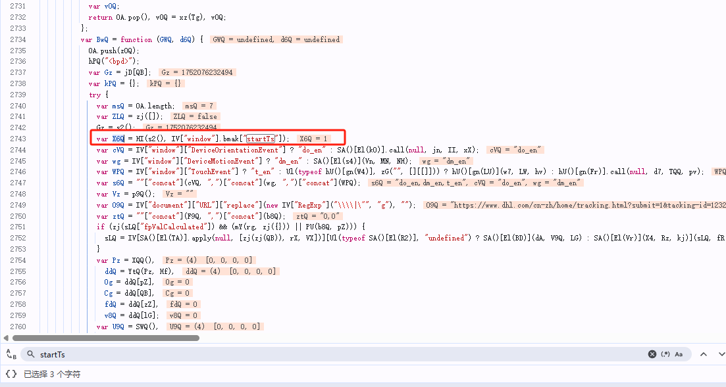Click inline value Pz = (4) [0, 0, 0, 0]
This screenshot has height=387, width=726.
coord(209,260)
